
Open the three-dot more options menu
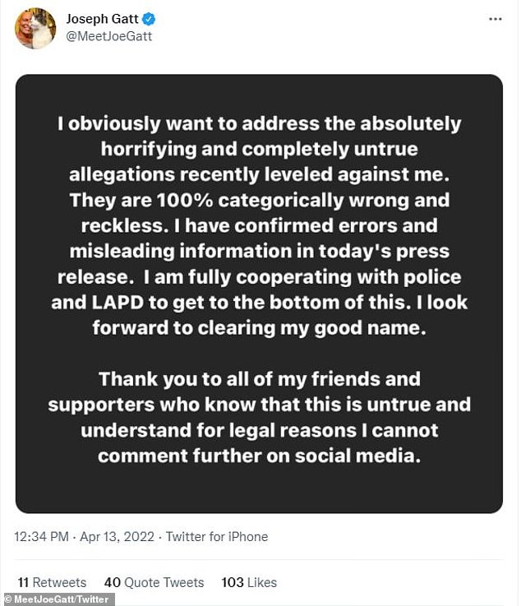point(496,18)
